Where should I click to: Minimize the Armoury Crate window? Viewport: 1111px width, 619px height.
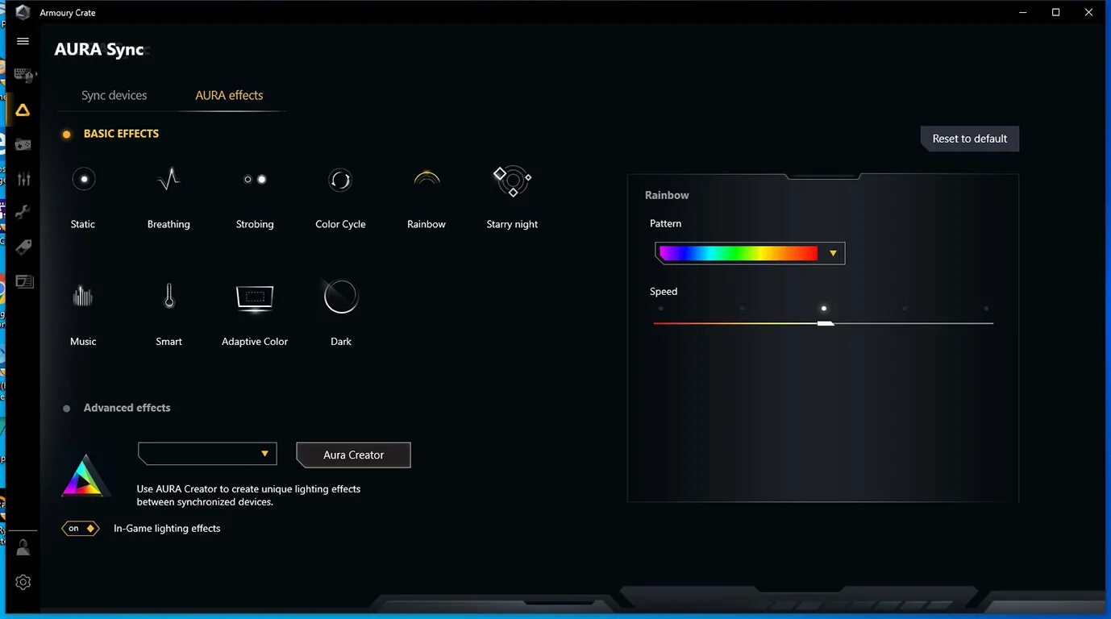[1022, 12]
